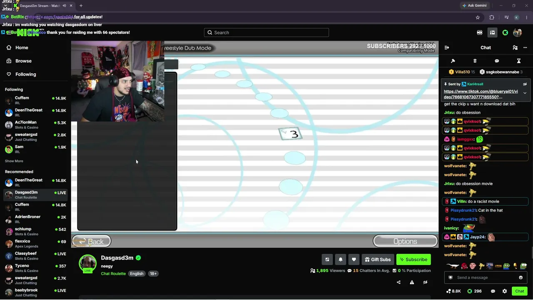Click the chat bubble icon beside settings gear
533x300 pixels.
pyautogui.click(x=493, y=291)
